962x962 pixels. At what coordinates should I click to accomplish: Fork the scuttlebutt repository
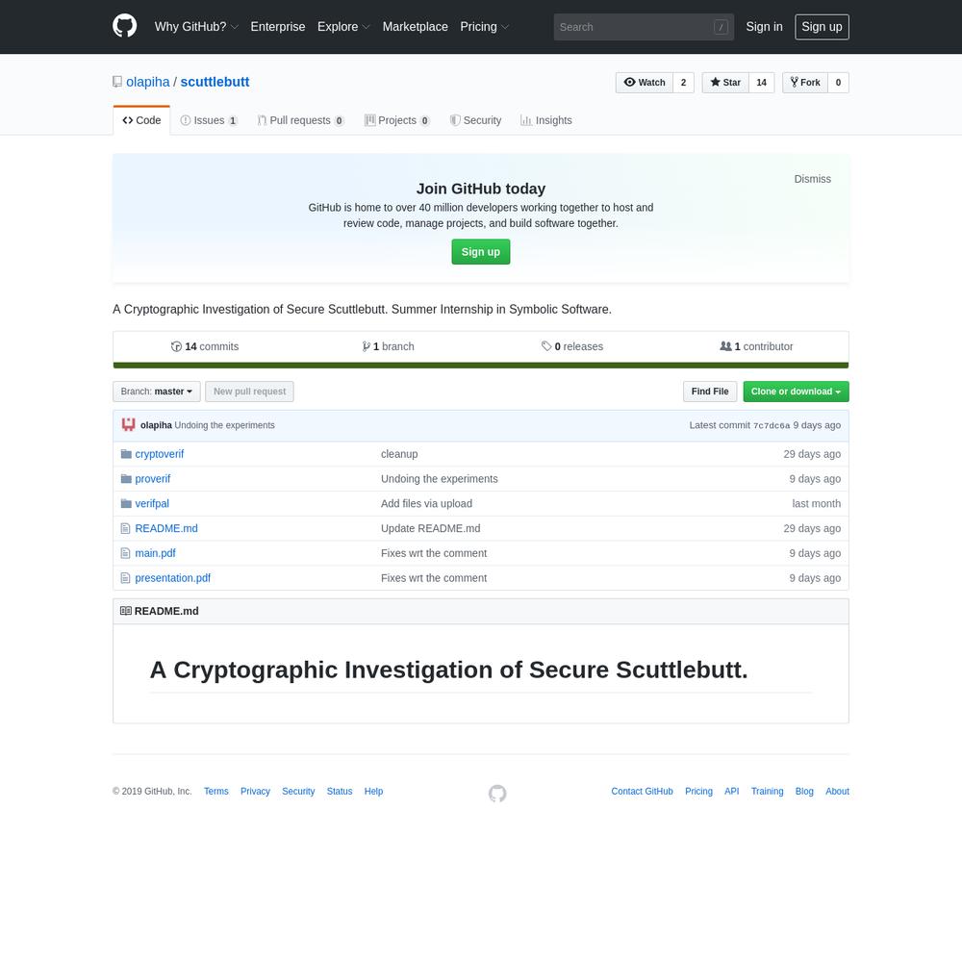pos(805,82)
